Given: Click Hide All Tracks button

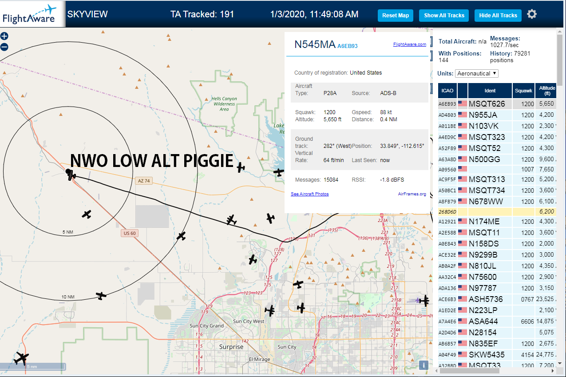Looking at the screenshot, I should coord(498,16).
